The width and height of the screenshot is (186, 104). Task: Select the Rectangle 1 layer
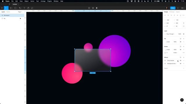(x=12, y=15)
